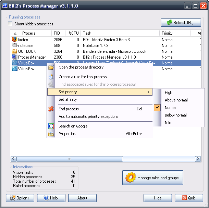Expand the Set priority submenu arrow
Viewport: 209px width, 208px height.
[x=148, y=92]
